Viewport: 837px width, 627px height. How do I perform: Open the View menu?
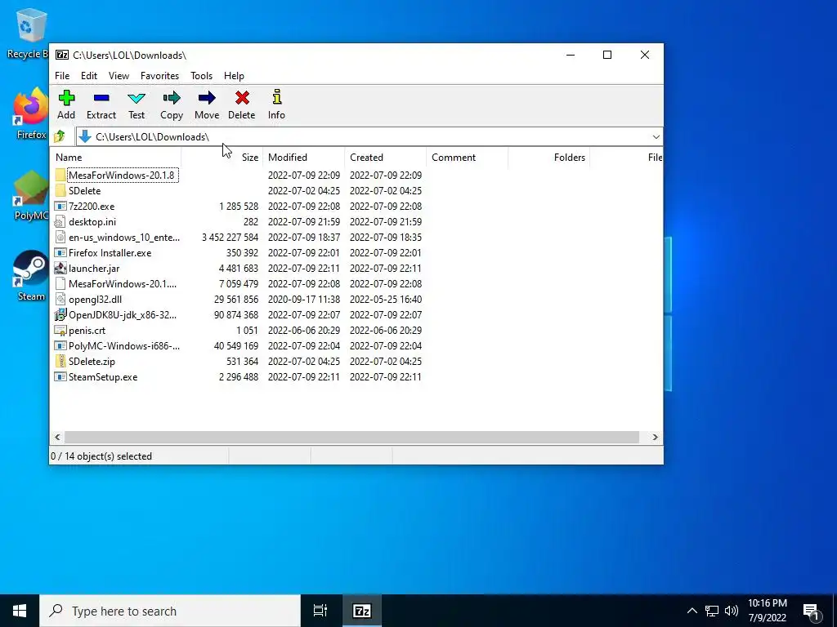tap(119, 76)
